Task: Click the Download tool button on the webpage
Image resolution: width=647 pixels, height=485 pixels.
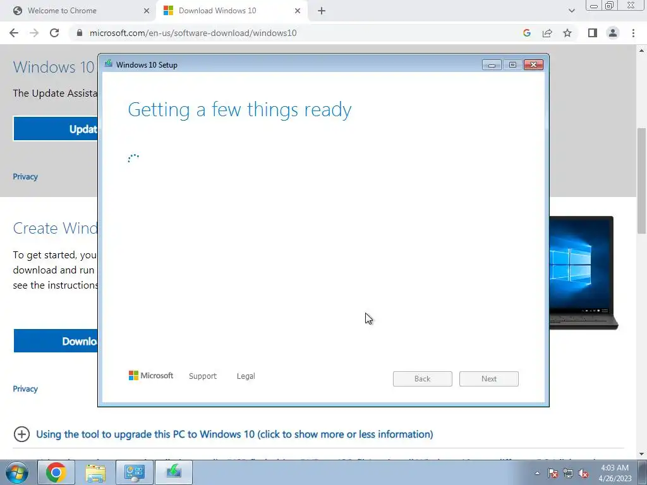Action: point(56,341)
